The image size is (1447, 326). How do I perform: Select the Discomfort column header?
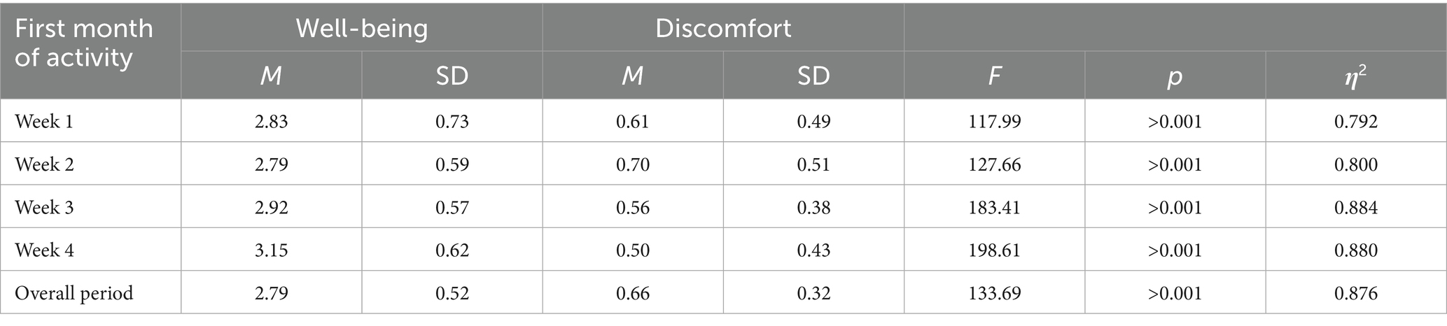click(723, 28)
